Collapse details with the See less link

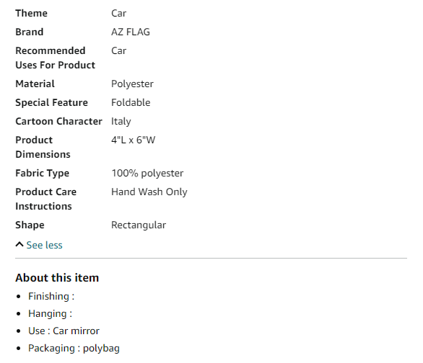point(44,245)
